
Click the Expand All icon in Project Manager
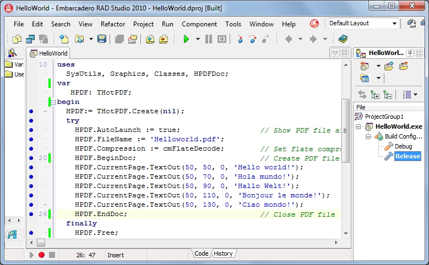(376, 95)
